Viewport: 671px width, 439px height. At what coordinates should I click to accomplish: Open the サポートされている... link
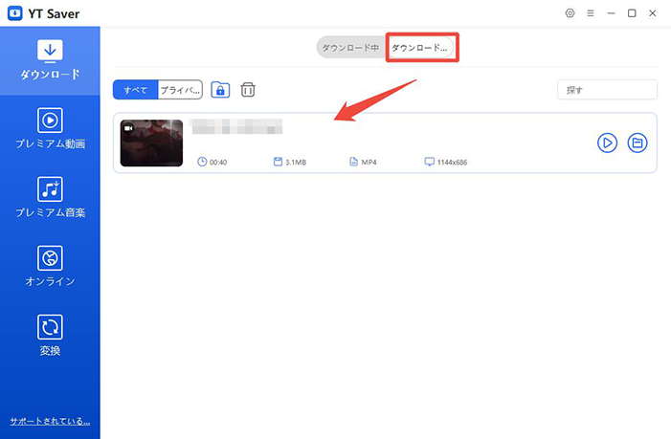[x=50, y=421]
